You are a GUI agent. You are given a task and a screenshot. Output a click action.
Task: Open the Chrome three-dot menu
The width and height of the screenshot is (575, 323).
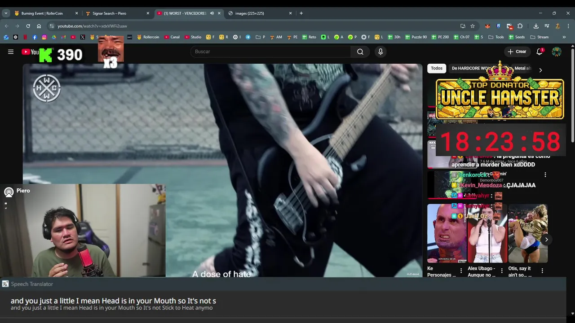568,26
